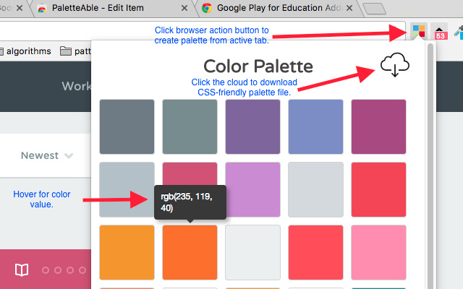Viewport: 463px width, 289px height.
Task: Click the amber orange swatch
Action: [x=127, y=252]
